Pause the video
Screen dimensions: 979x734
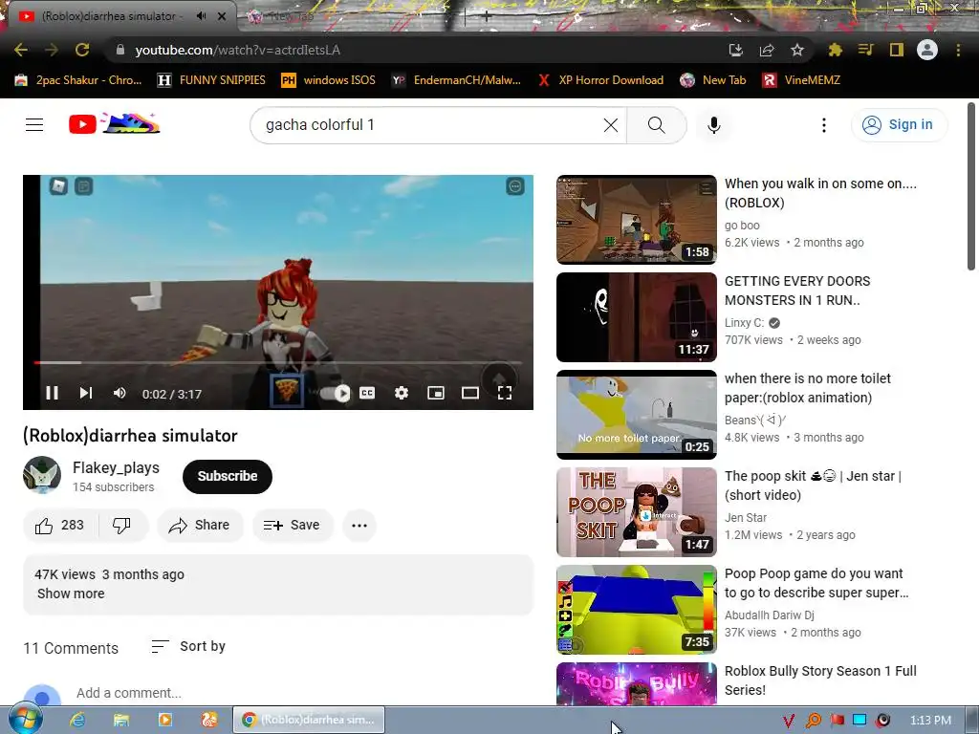pyautogui.click(x=53, y=393)
